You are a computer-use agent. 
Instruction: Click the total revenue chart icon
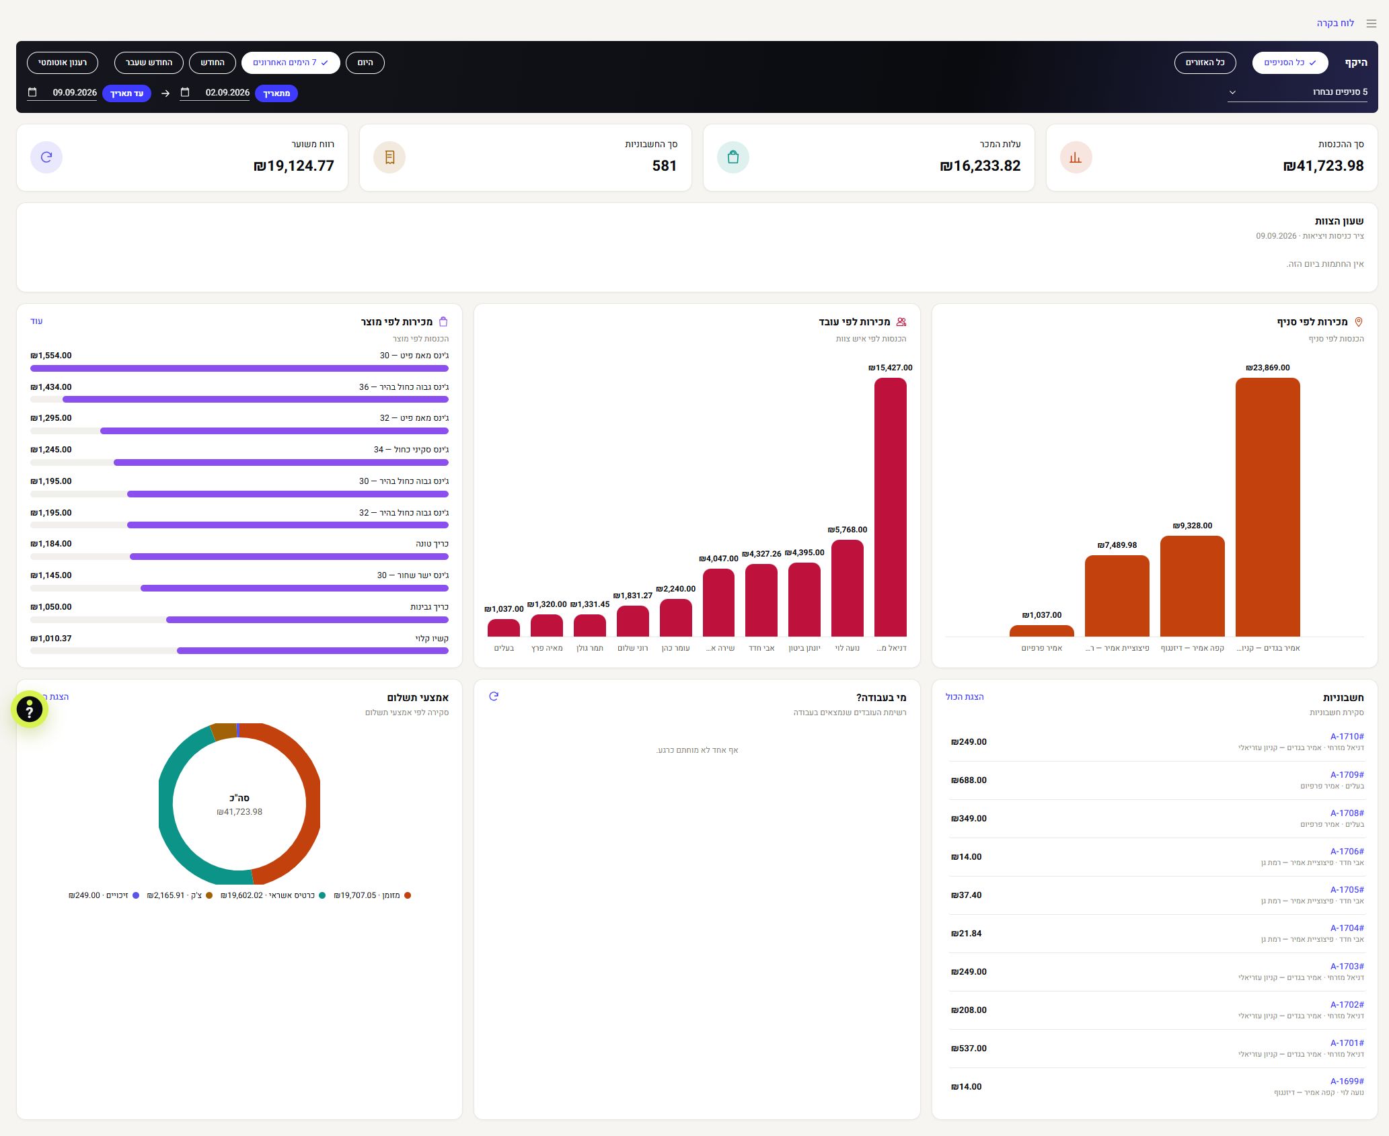(1076, 157)
